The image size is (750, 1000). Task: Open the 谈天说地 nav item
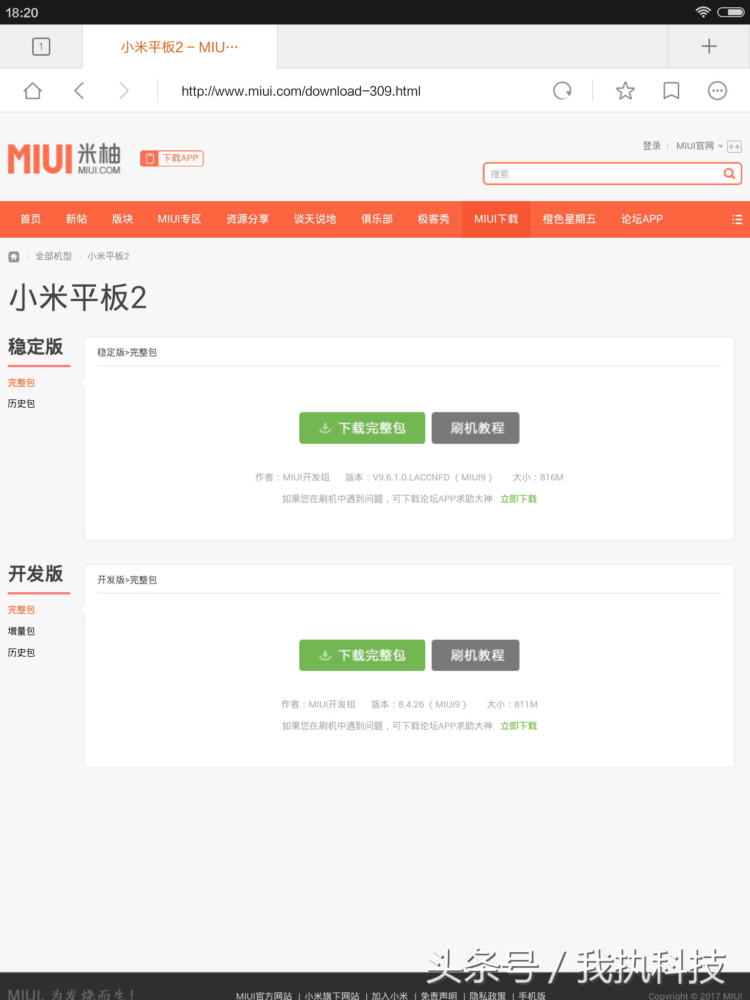[315, 219]
